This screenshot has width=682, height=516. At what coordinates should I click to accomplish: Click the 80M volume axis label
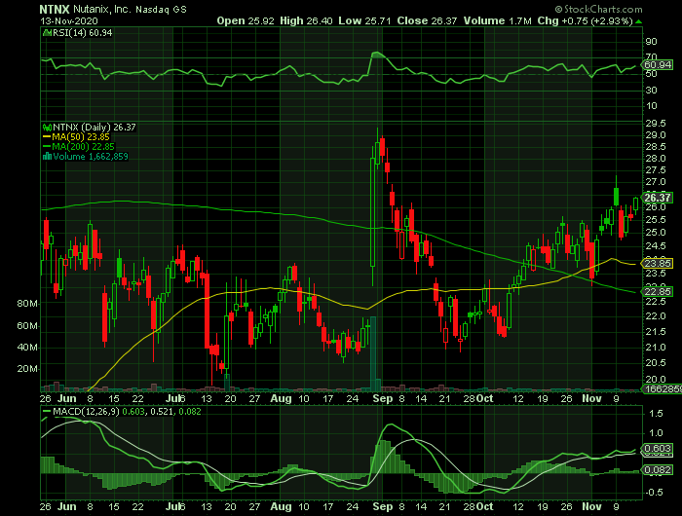(x=27, y=304)
